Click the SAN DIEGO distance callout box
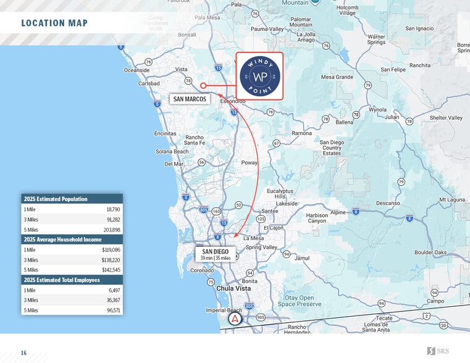 (x=216, y=254)
